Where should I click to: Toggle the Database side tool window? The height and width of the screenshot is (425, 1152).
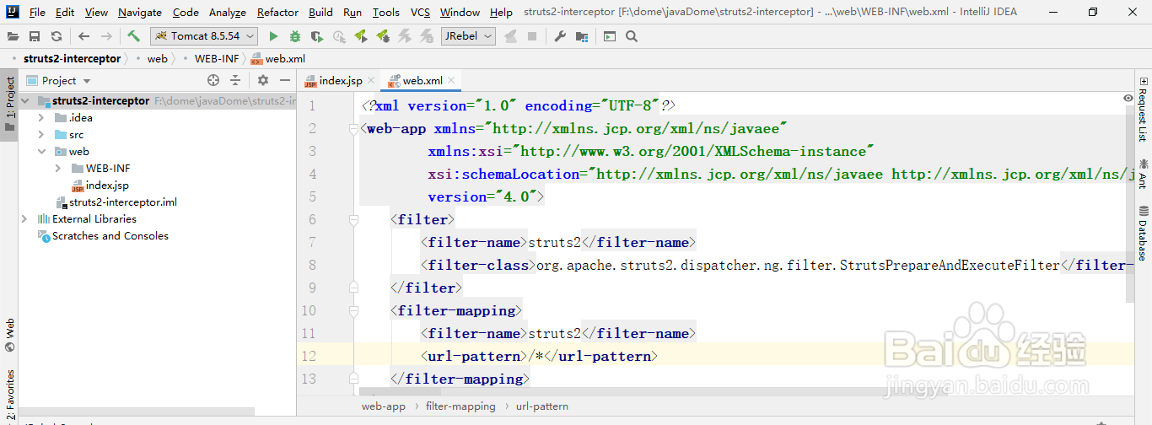1143,234
